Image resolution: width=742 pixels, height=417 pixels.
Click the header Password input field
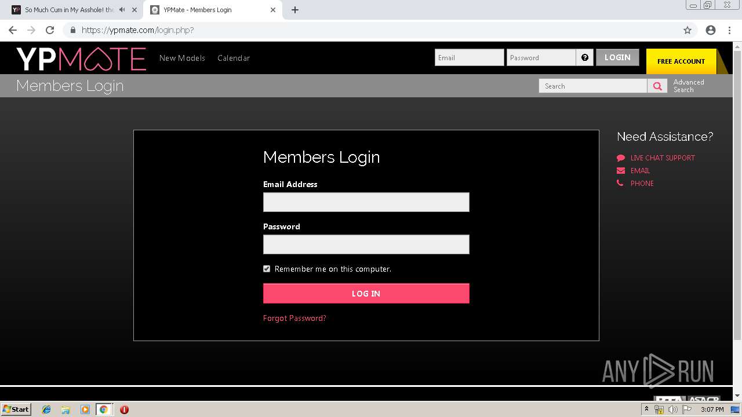541,57
